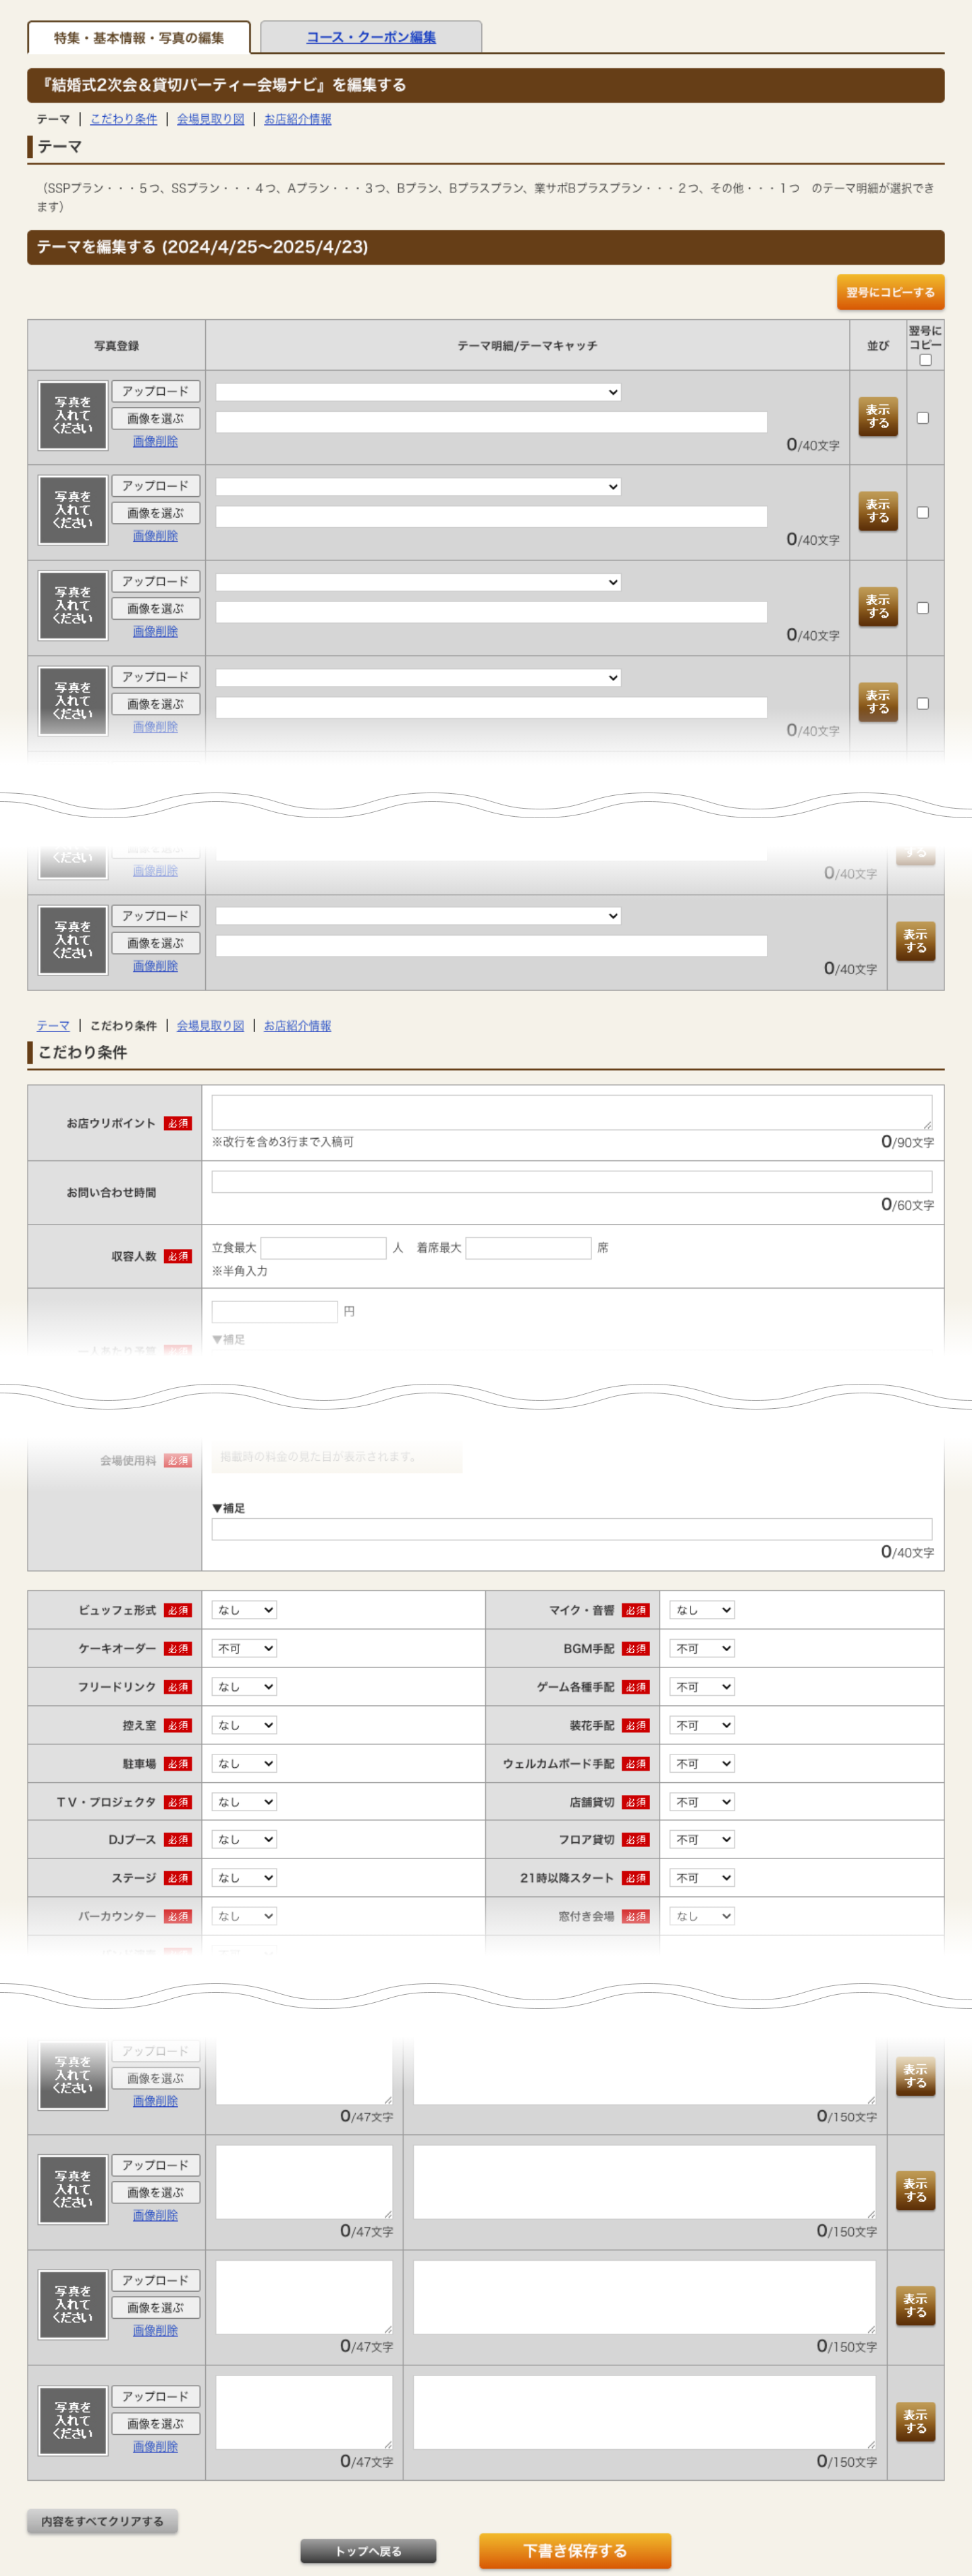The height and width of the screenshot is (2576, 972).
Task: Click the theme catch text field in first row
Action: [491, 422]
